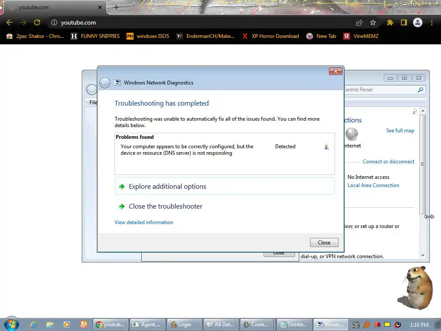This screenshot has height=331, width=441.
Task: Bookmark this page with the star icon
Action: pos(373,22)
